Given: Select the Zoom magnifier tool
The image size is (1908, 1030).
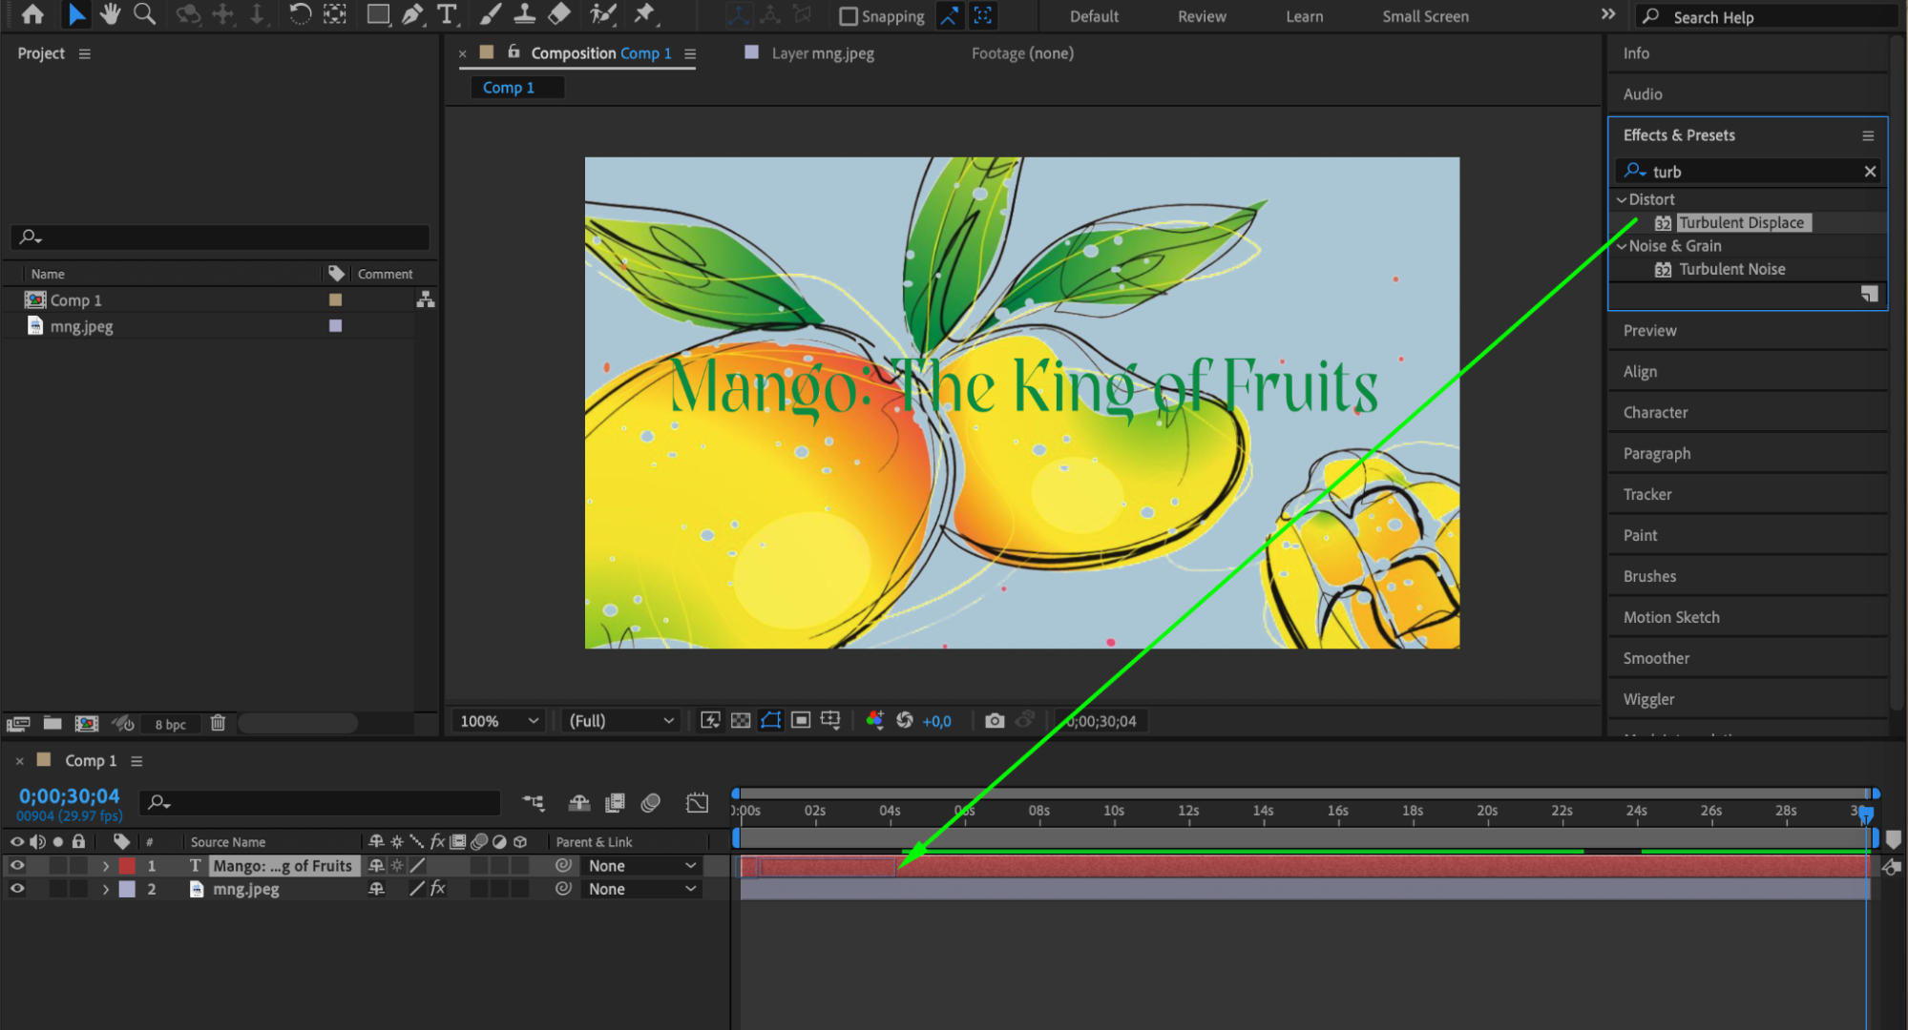Looking at the screenshot, I should click(x=144, y=14).
